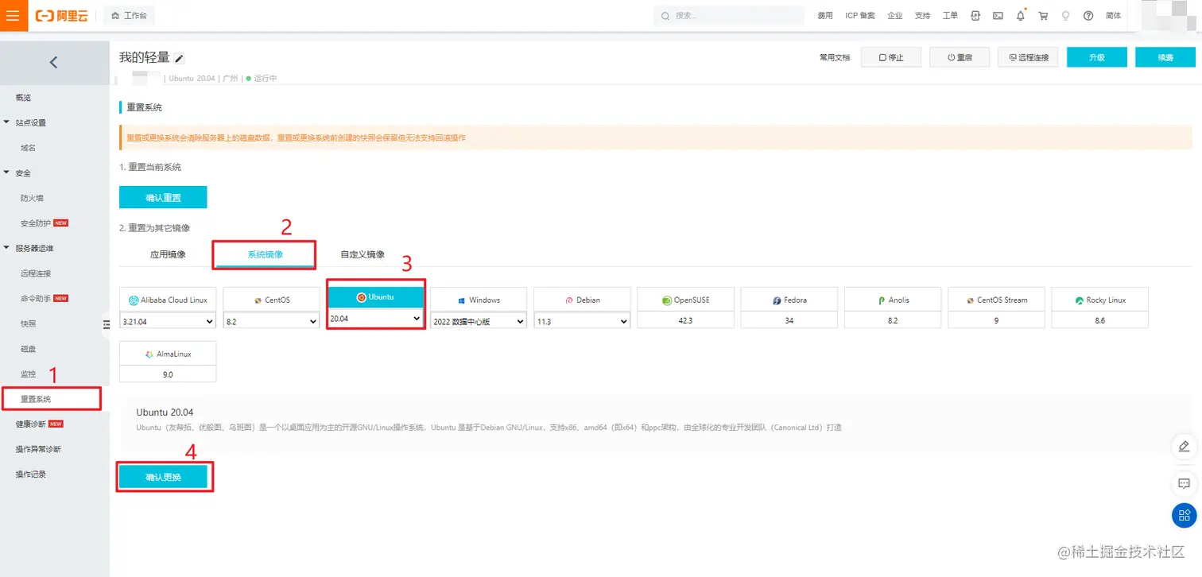Open the blue floating apps grid button

tap(1185, 515)
